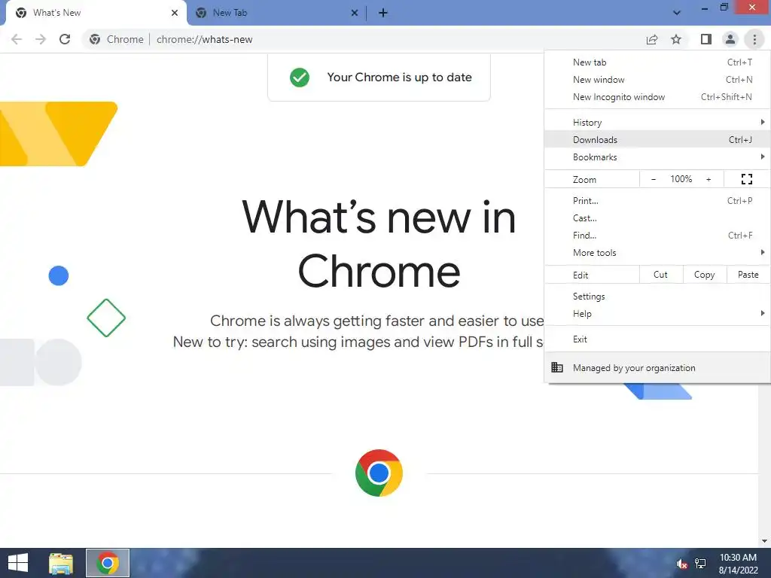Open the tab search chevron
Screen dimensions: 771x578
[677, 14]
